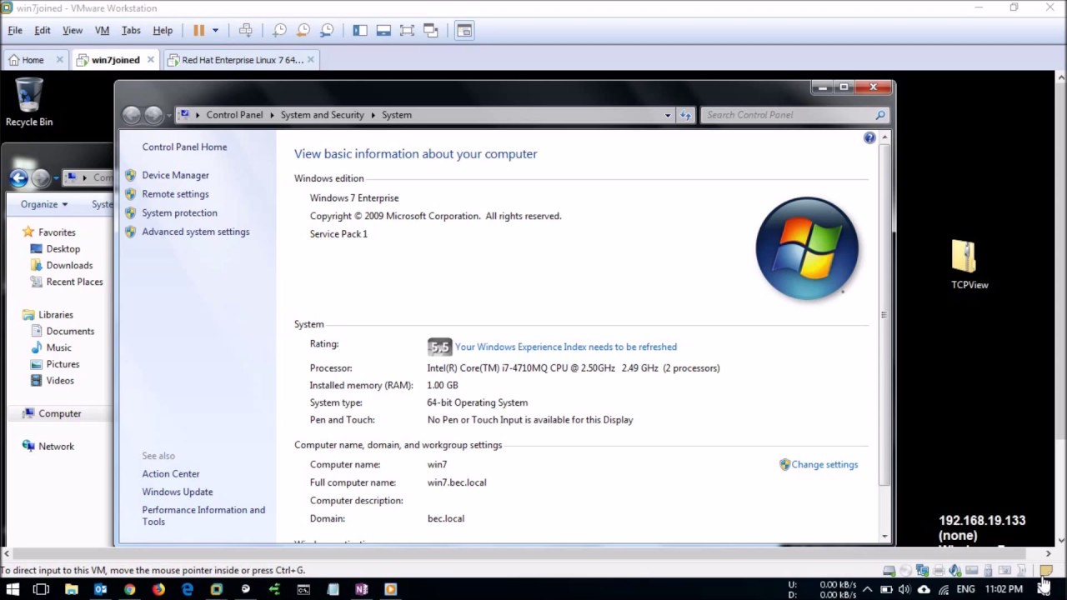
Task: Open Device Manager link
Action: click(x=175, y=175)
